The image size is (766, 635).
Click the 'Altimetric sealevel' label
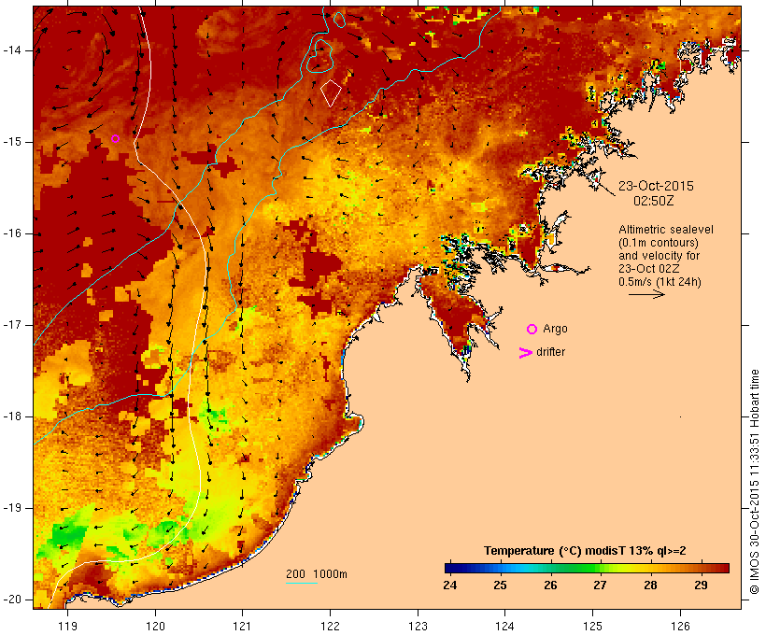(x=666, y=230)
